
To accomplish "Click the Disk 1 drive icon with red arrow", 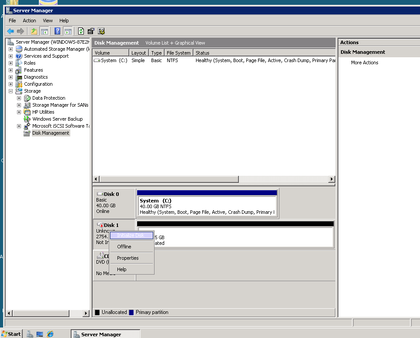I will 100,225.
